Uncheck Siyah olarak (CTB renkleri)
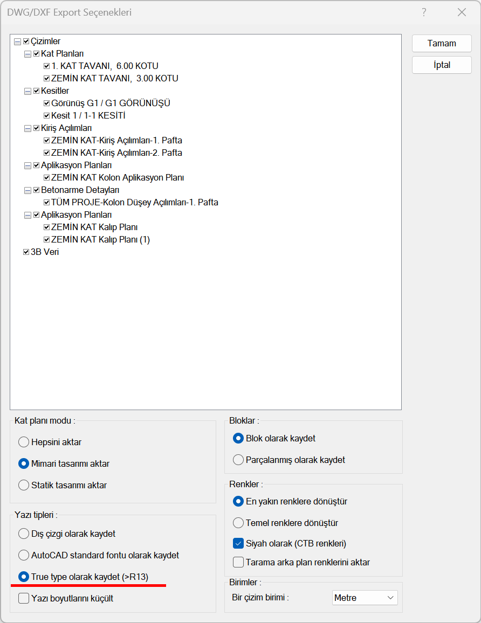This screenshot has height=623, width=481. pos(238,543)
